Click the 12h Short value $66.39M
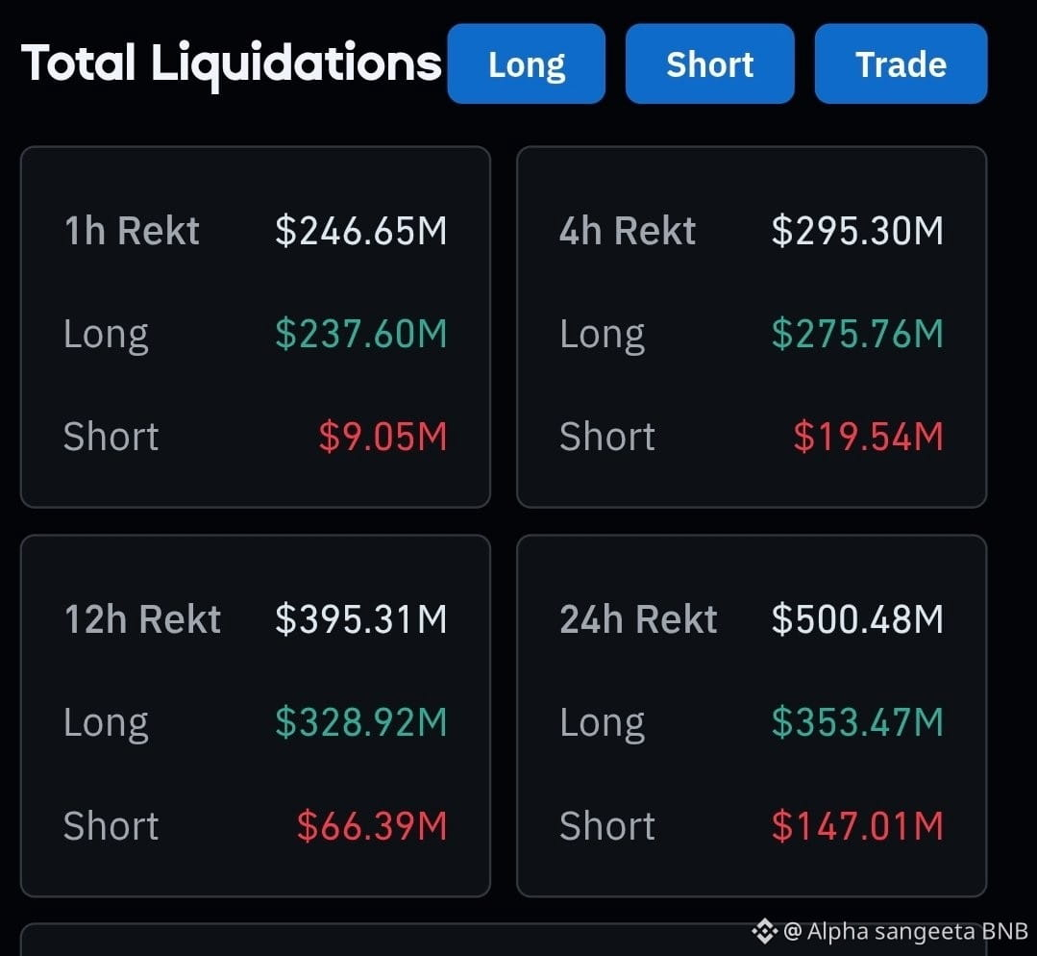 [x=372, y=825]
